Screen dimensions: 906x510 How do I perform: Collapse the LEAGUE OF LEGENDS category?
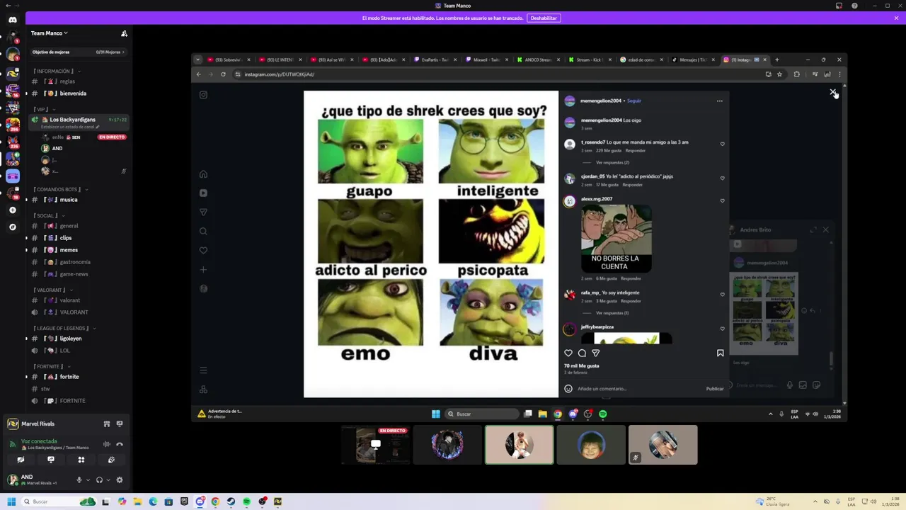tap(64, 328)
